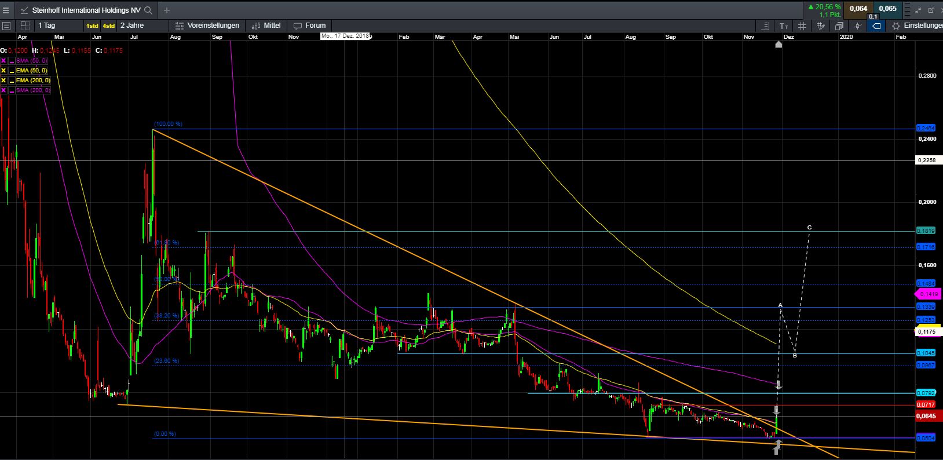Open the Forum discussion
Screen dimensions: 943x460
tap(310, 25)
